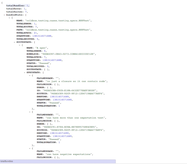Click the totalSuites key at top

[15, 12]
